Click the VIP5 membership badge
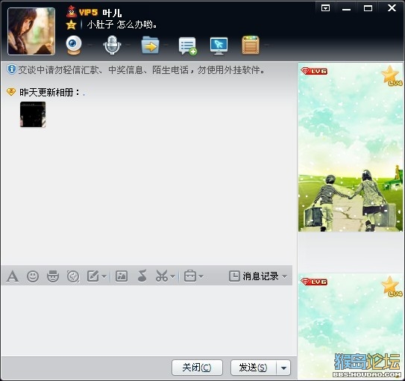This screenshot has width=405, height=381. pyautogui.click(x=88, y=12)
